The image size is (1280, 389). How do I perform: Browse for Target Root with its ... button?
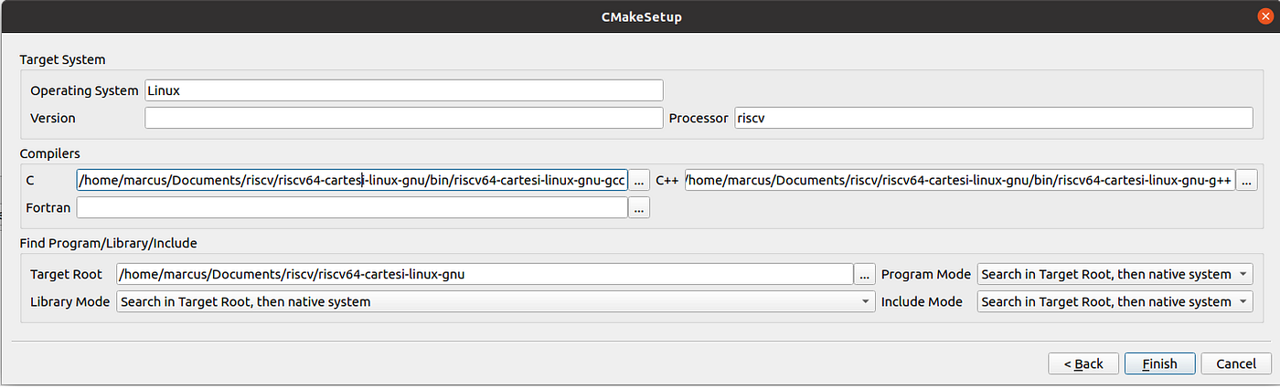click(865, 274)
